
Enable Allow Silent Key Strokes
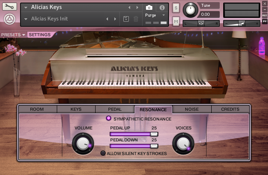click(x=103, y=153)
